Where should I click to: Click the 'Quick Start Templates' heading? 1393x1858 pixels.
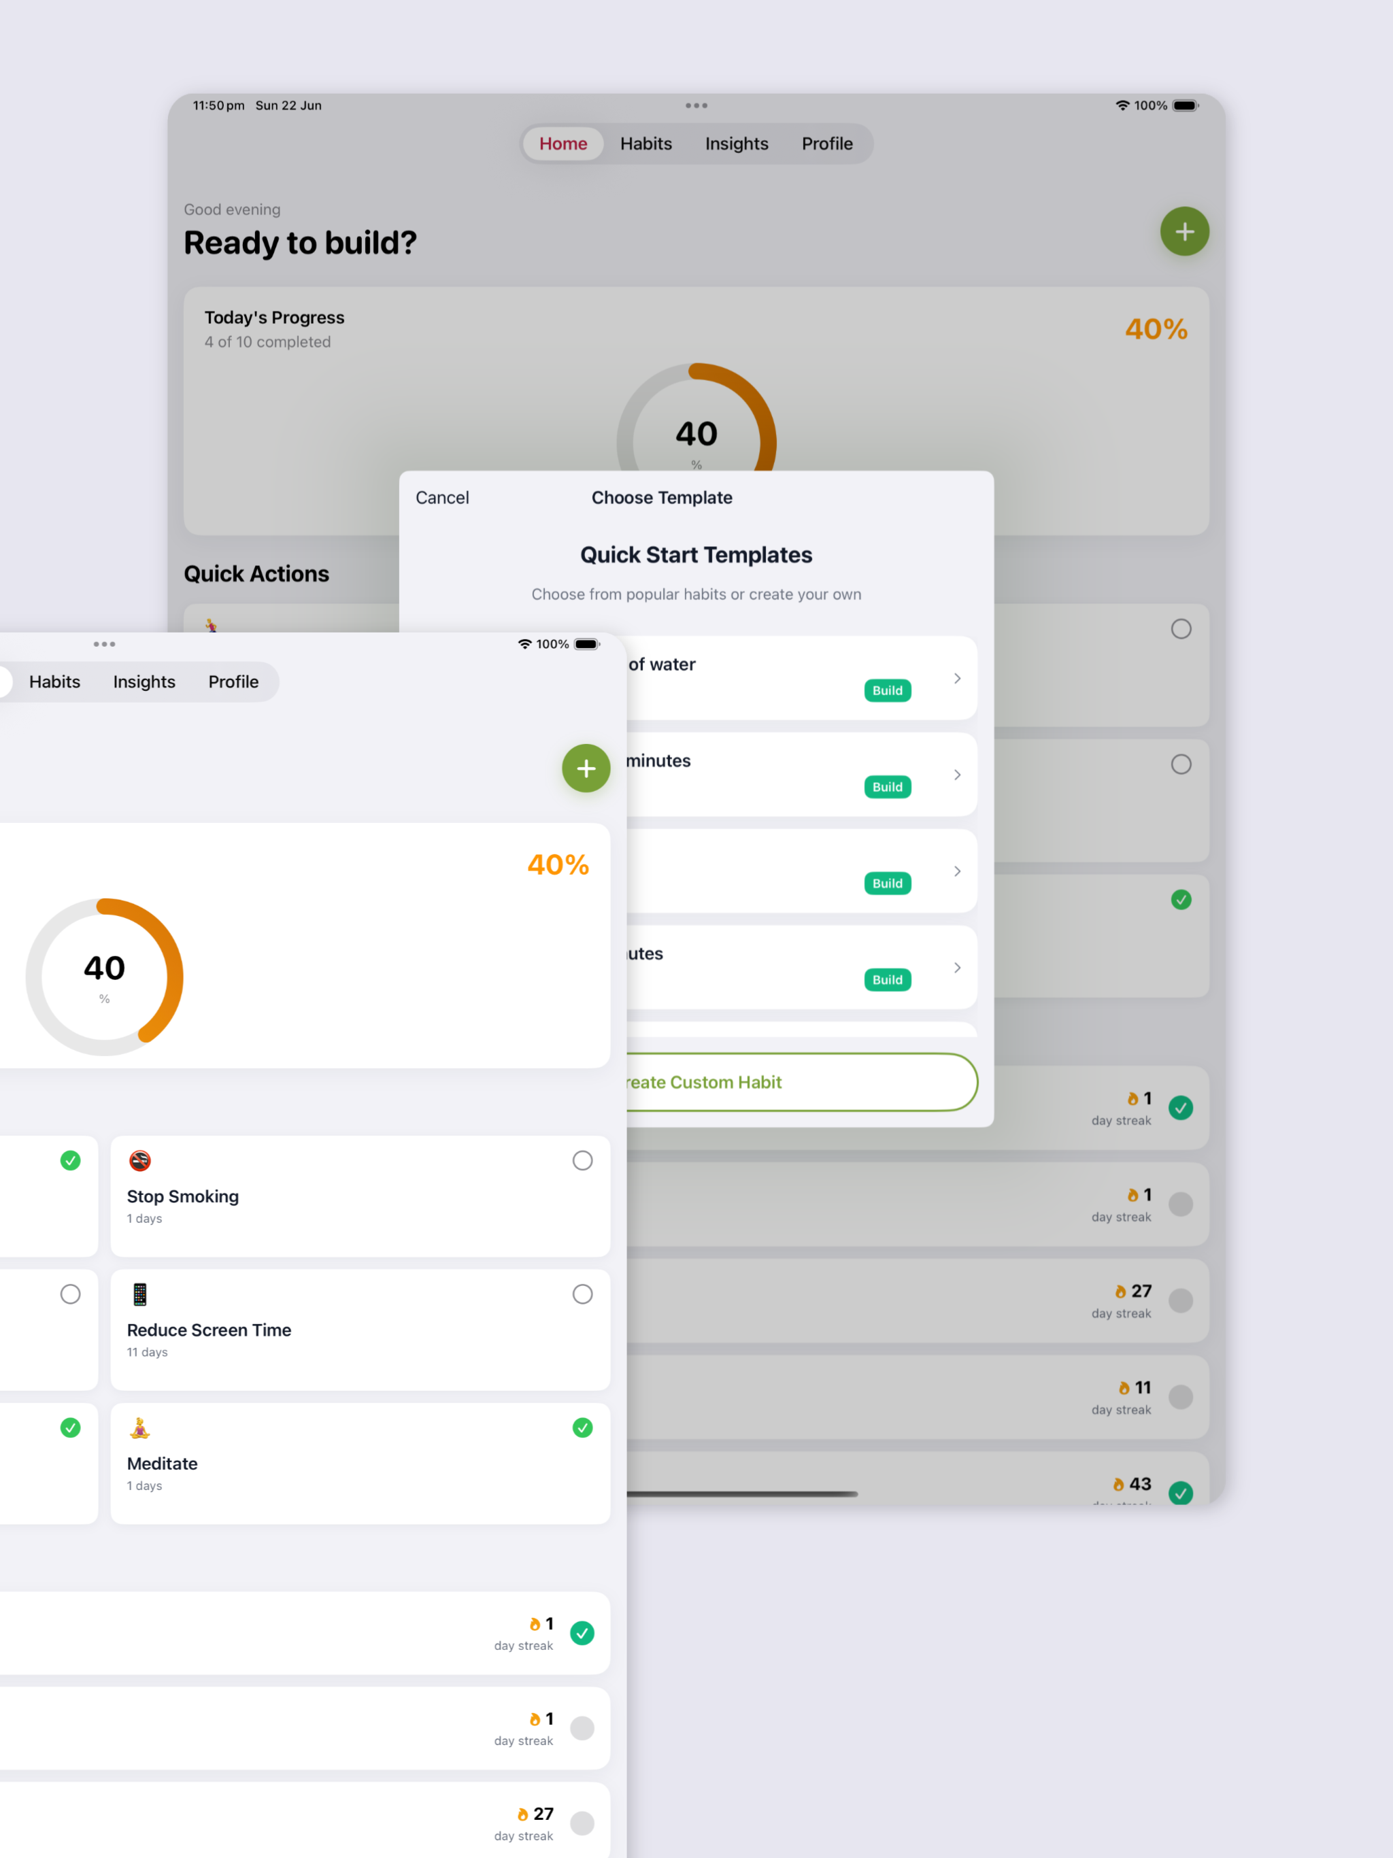click(696, 555)
